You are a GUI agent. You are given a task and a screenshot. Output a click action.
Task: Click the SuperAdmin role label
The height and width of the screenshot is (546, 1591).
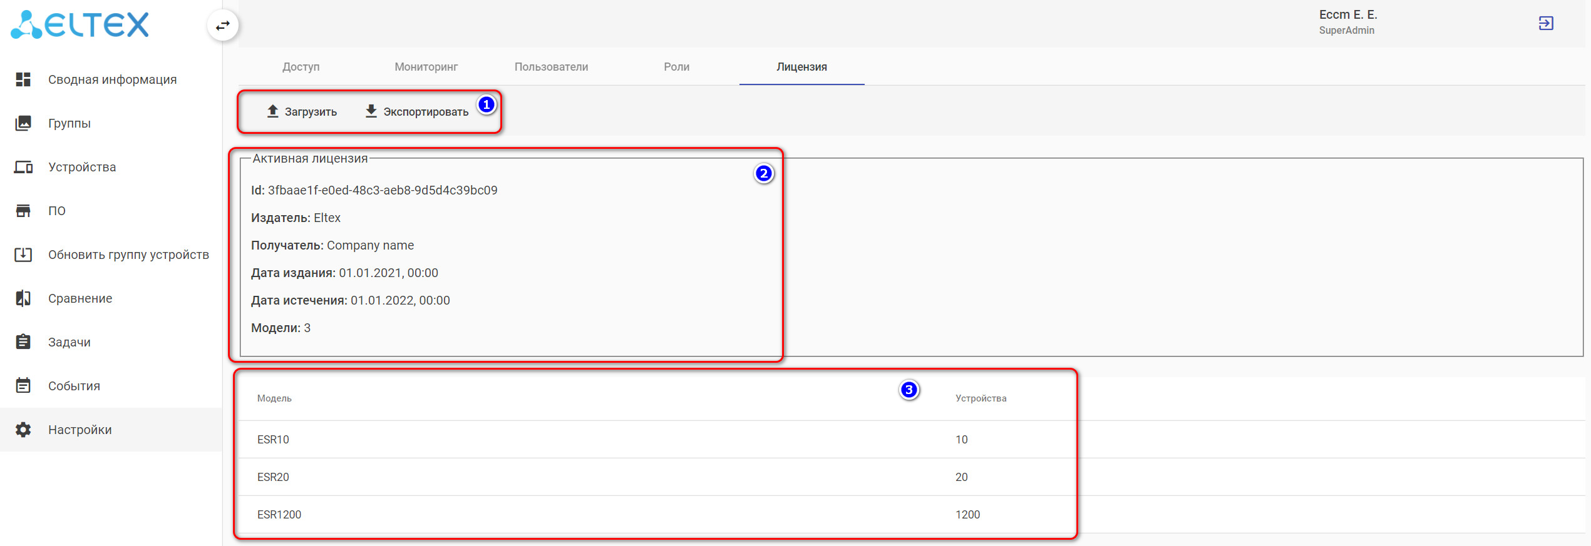(x=1347, y=30)
